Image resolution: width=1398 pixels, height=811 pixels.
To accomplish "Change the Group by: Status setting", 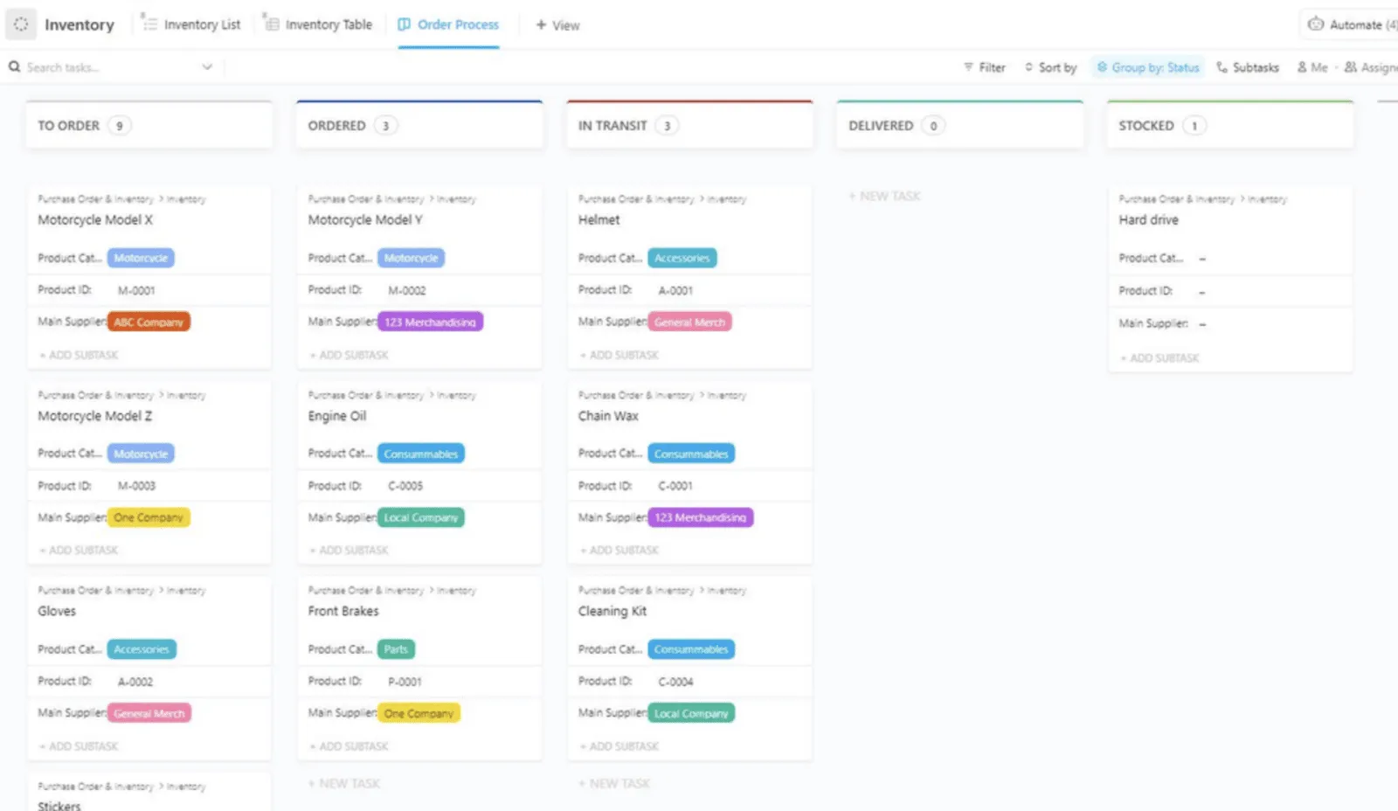I will [x=1148, y=67].
